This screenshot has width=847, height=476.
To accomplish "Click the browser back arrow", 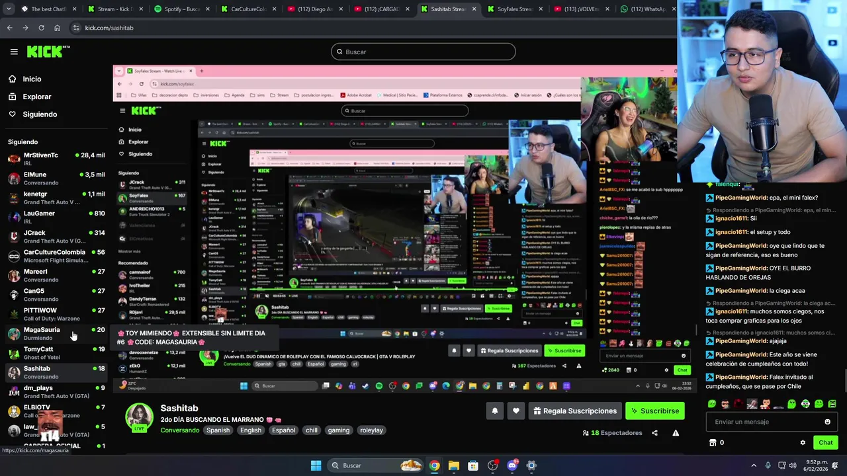I will pos(9,28).
